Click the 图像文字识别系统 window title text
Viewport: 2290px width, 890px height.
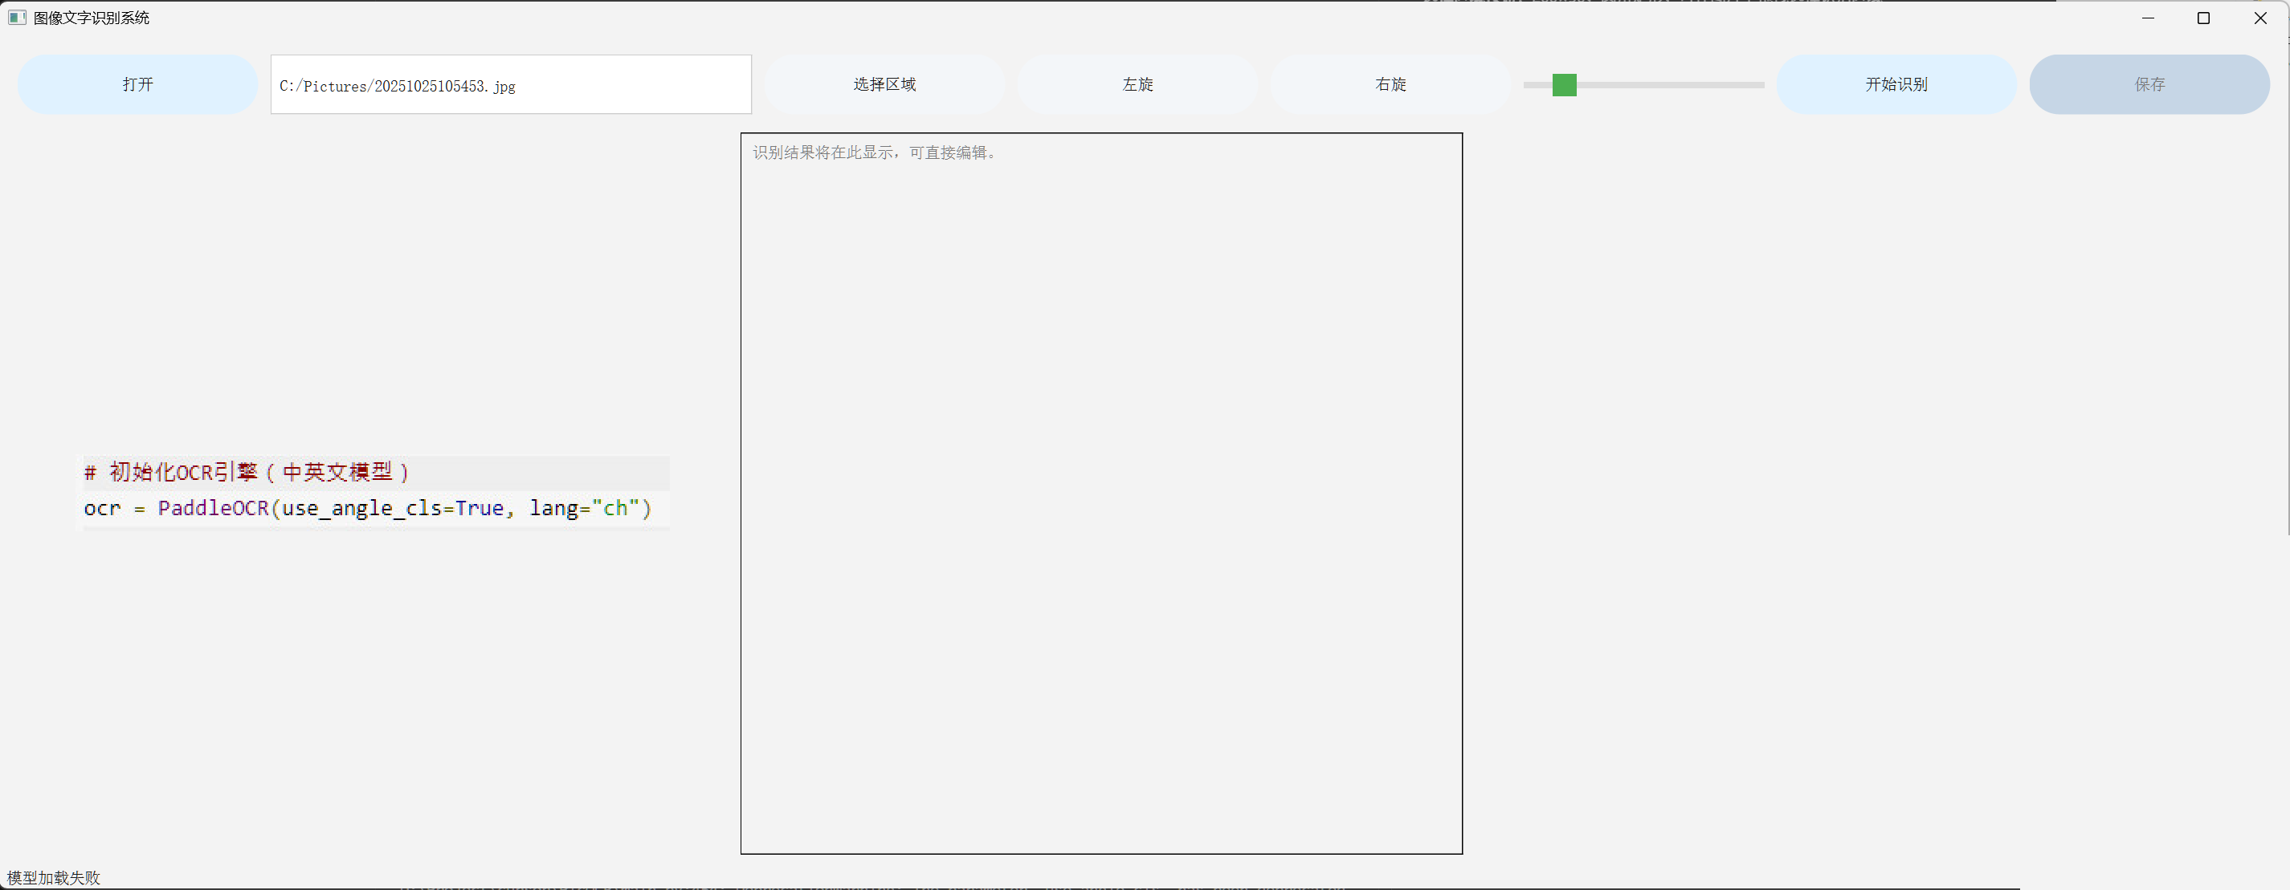click(x=92, y=18)
